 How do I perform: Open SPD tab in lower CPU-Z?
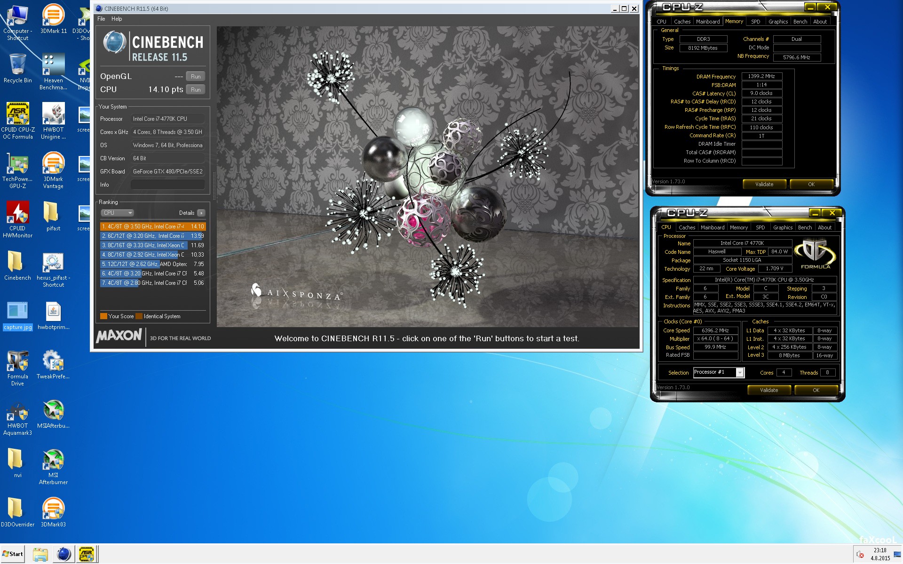pos(760,227)
